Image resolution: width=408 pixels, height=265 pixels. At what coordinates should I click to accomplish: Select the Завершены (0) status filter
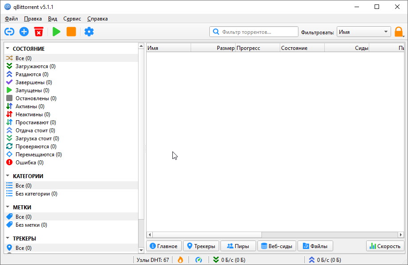(71, 82)
